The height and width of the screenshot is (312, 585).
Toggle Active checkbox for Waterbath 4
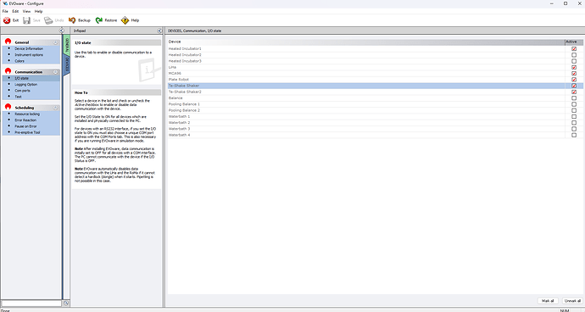point(574,135)
